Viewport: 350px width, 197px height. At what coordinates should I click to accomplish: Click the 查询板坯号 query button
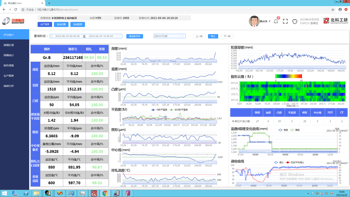[134, 36]
